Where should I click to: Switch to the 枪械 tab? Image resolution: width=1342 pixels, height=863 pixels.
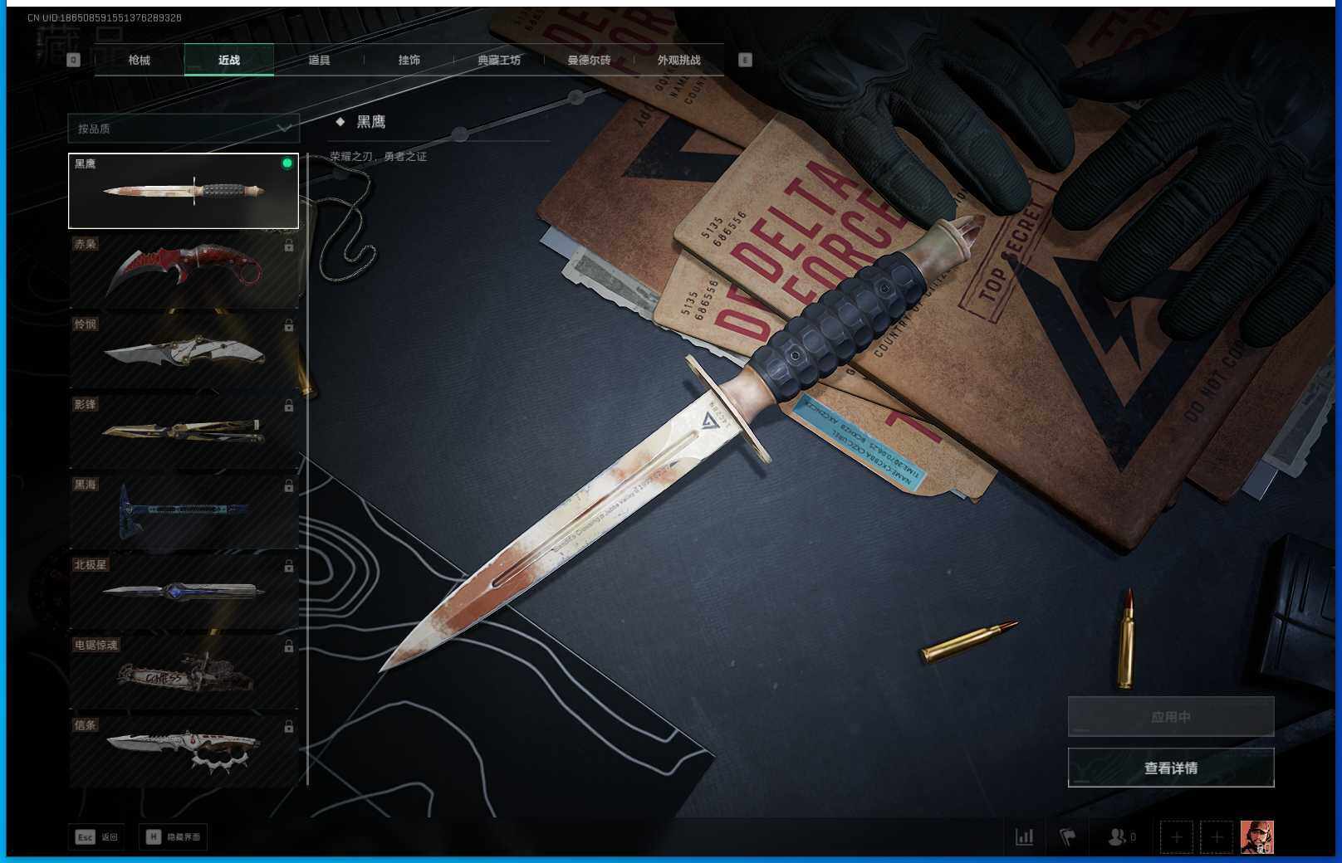(x=140, y=60)
